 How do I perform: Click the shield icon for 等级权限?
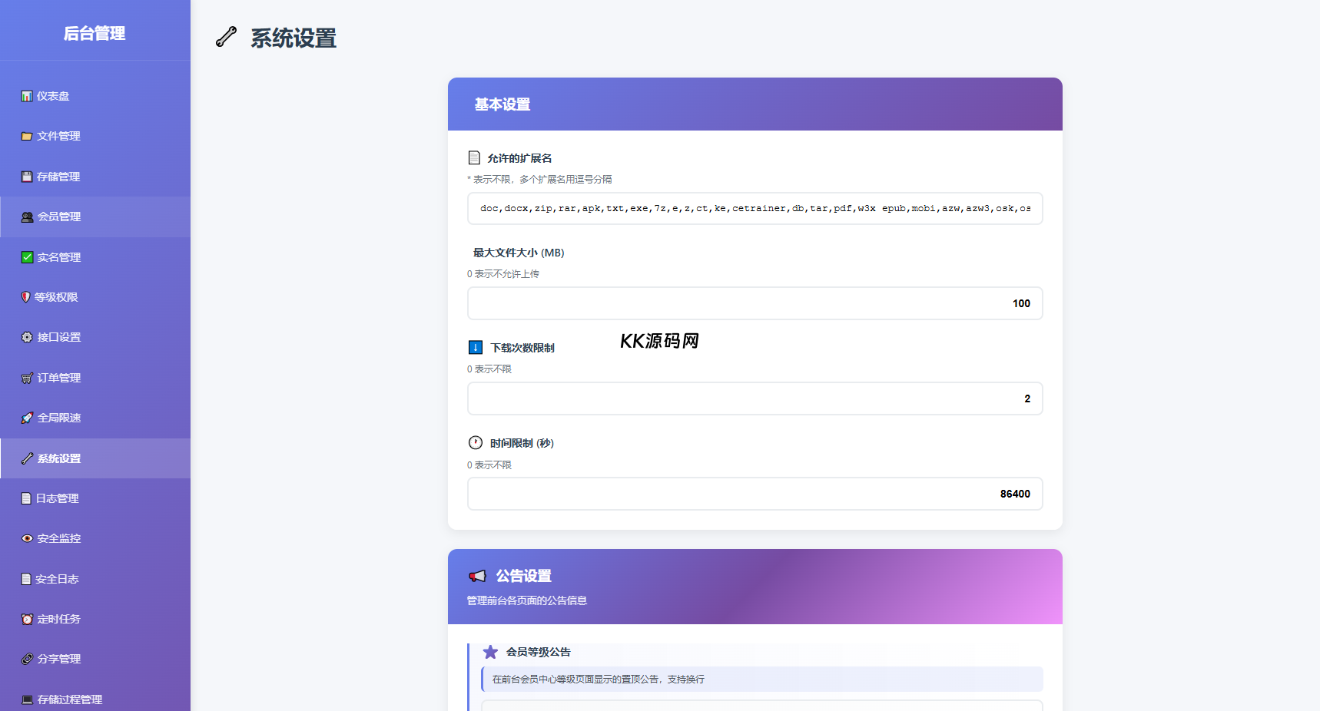(x=26, y=297)
